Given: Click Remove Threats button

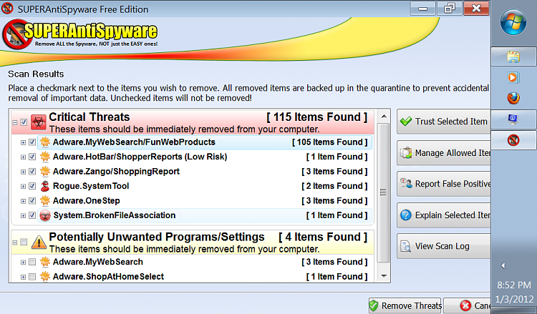Looking at the screenshot, I should click(x=405, y=305).
